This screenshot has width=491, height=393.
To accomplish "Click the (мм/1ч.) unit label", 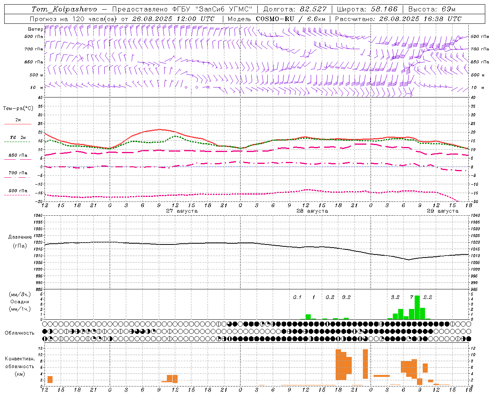I will pos(20,309).
